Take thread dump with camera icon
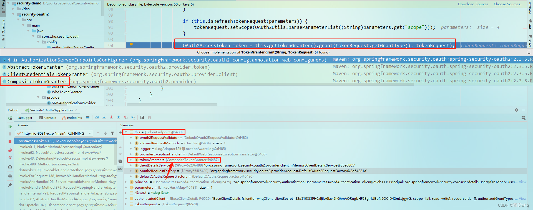Image resolution: width=533 pixels, height=210 pixels. click(x=10, y=167)
